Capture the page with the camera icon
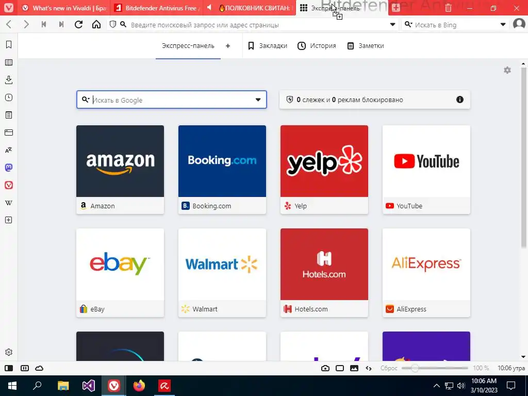The width and height of the screenshot is (528, 396). [x=325, y=368]
